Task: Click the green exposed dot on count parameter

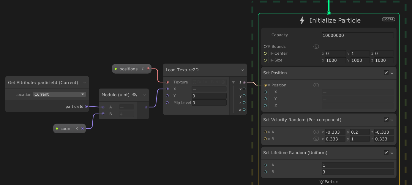Action: tap(57, 128)
